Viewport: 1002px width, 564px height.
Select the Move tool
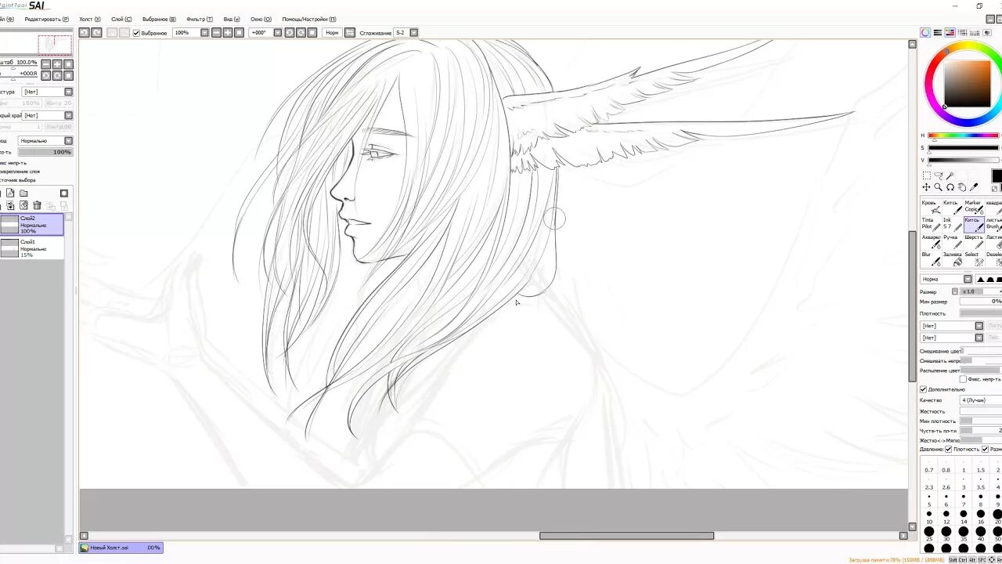926,188
